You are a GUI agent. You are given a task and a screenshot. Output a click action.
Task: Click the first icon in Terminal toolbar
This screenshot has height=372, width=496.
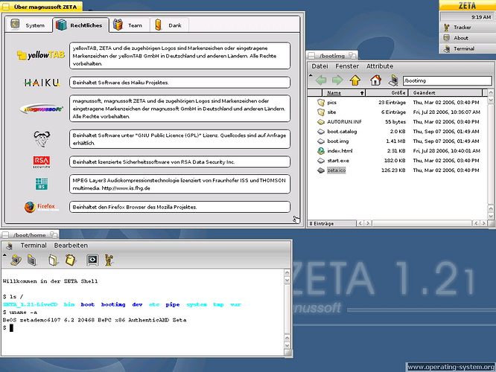tap(16, 260)
